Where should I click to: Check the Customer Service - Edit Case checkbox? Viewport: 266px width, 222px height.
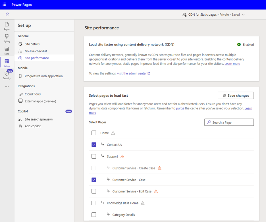(94, 191)
